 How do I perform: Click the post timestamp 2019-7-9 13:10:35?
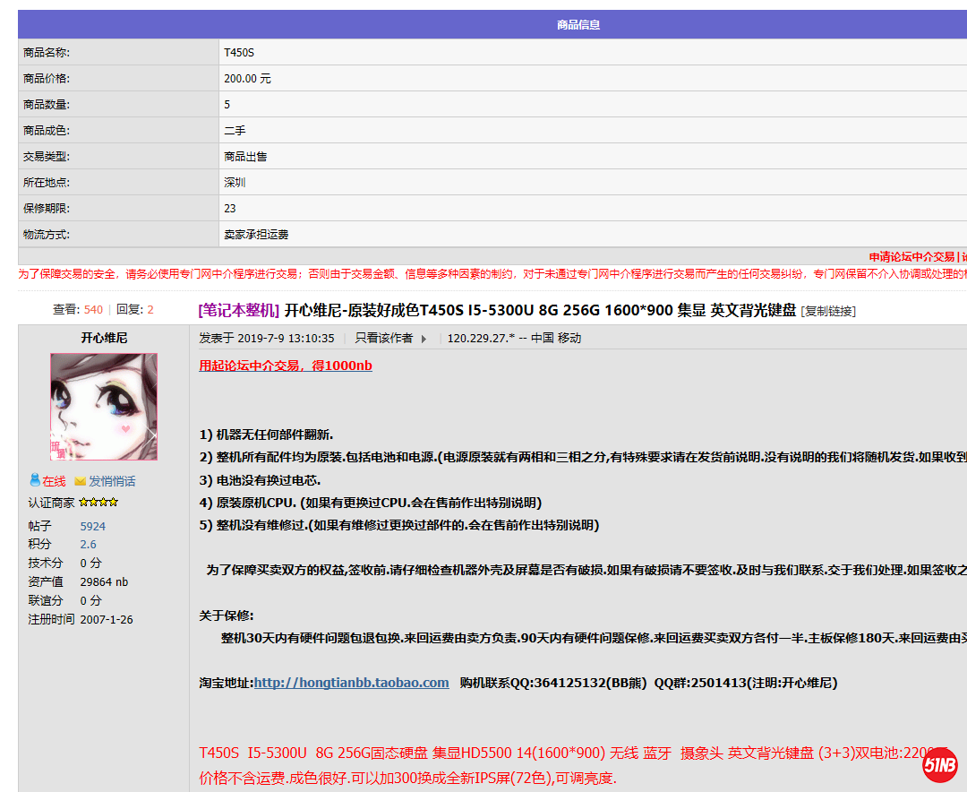[x=283, y=339]
